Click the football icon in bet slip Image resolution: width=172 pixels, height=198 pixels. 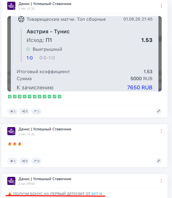pos(21,19)
